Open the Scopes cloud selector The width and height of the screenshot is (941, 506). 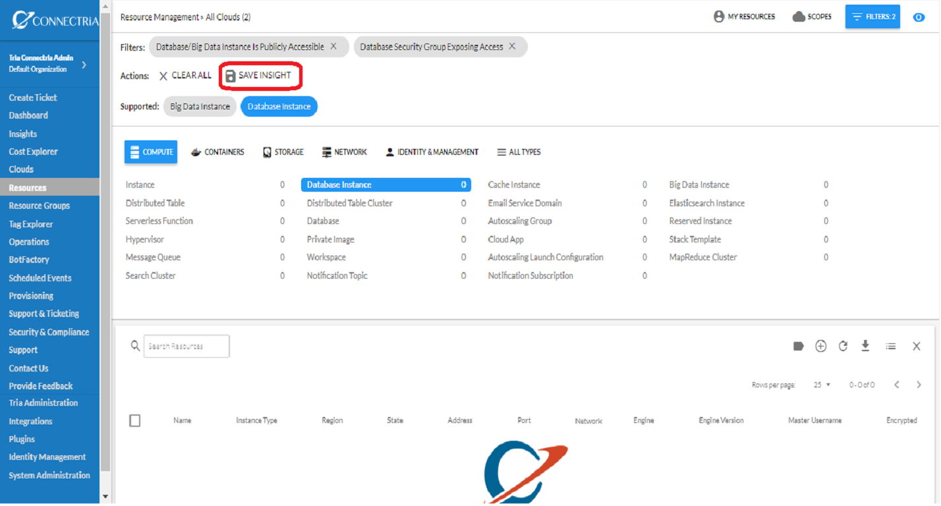pos(812,16)
